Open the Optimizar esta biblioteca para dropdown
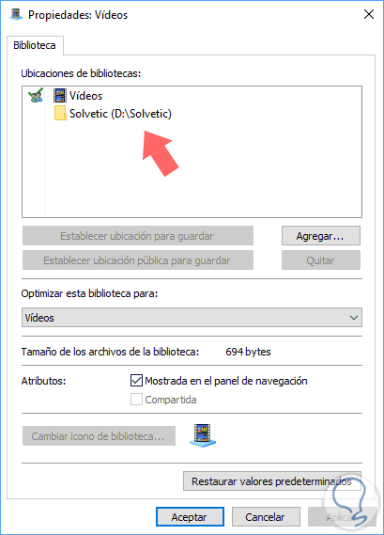The image size is (384, 535). pos(192,318)
